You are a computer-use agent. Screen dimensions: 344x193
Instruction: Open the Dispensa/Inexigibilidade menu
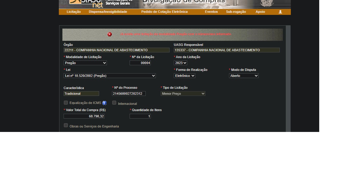[x=108, y=12]
